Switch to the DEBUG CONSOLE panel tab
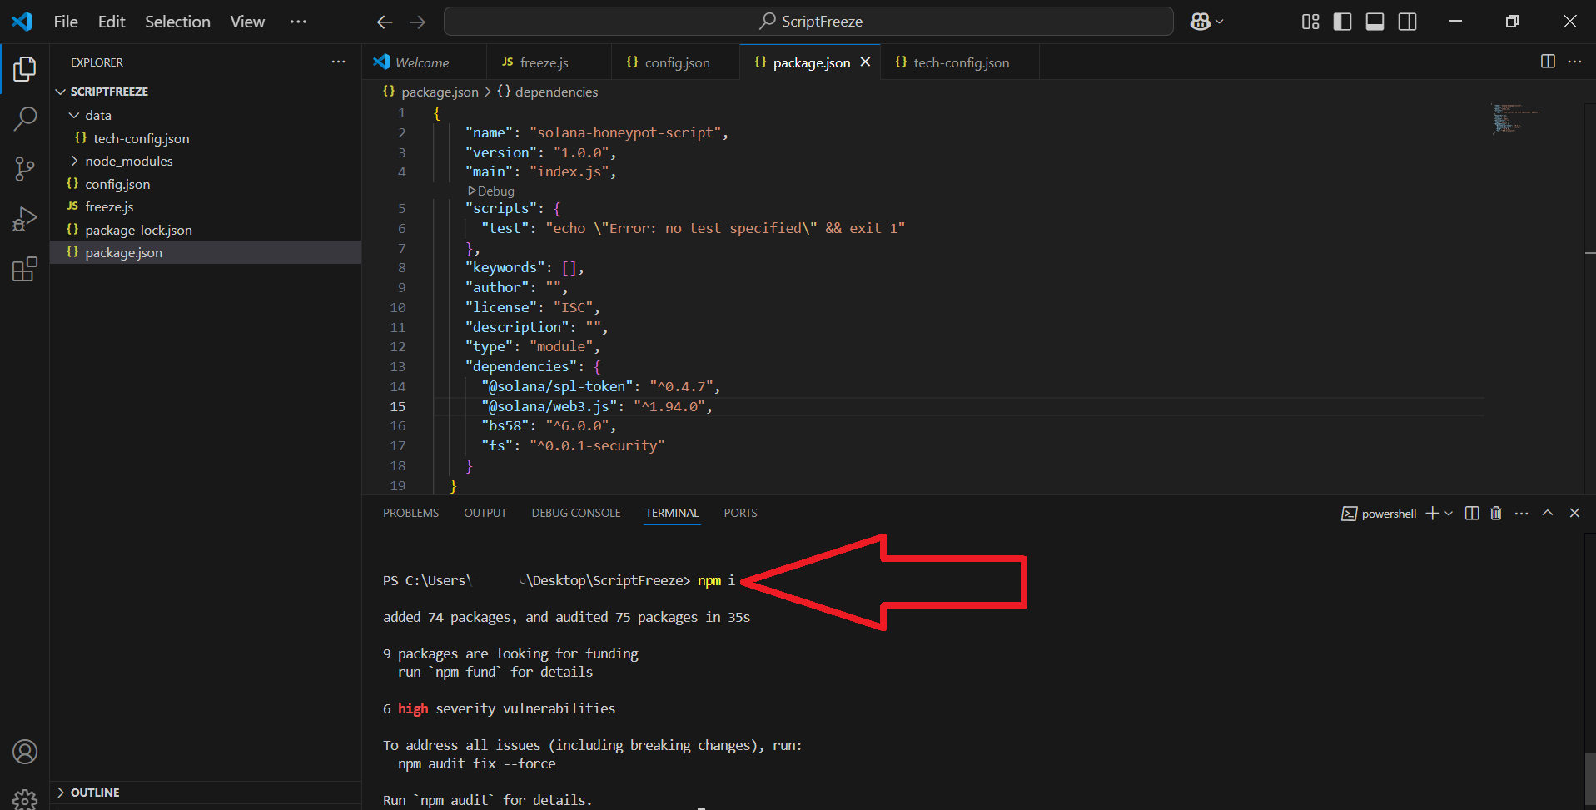The image size is (1596, 810). point(576,513)
